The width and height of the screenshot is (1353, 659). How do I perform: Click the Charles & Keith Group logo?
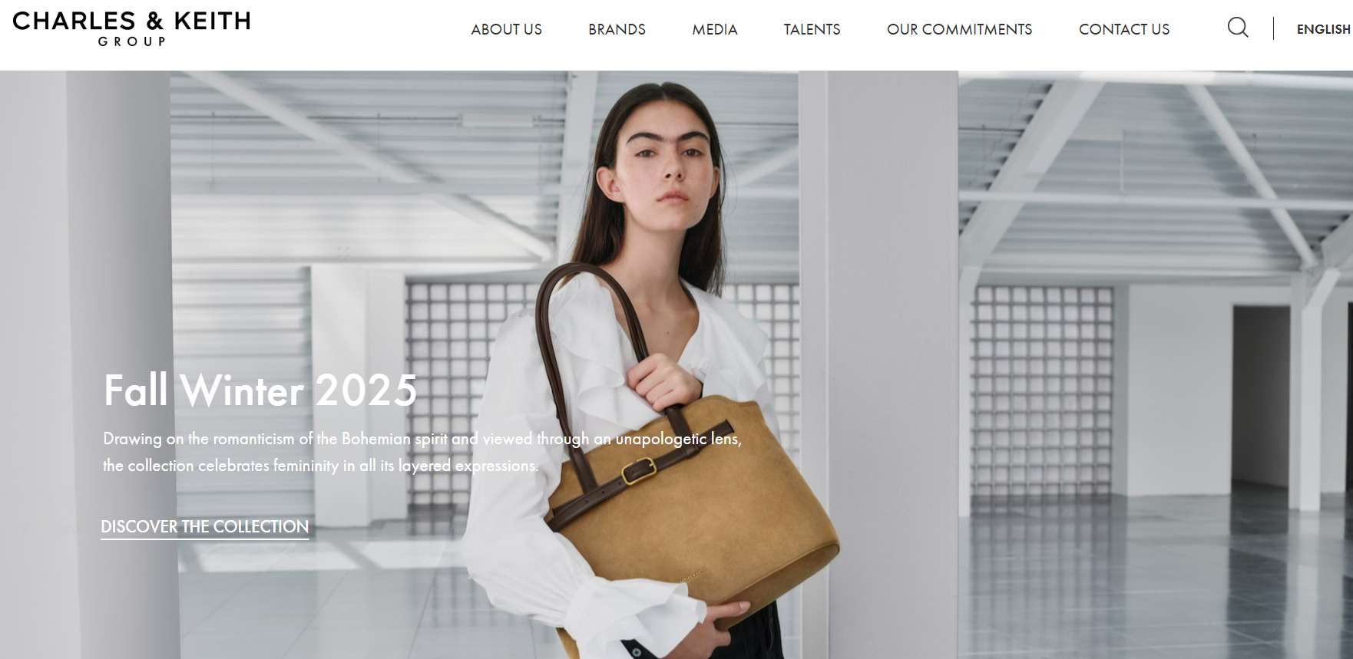pos(132,28)
